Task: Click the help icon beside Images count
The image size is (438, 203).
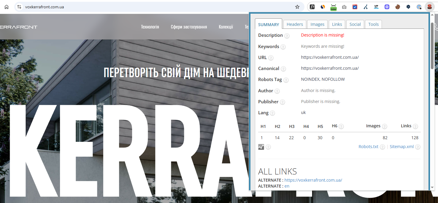Action: 384,126
